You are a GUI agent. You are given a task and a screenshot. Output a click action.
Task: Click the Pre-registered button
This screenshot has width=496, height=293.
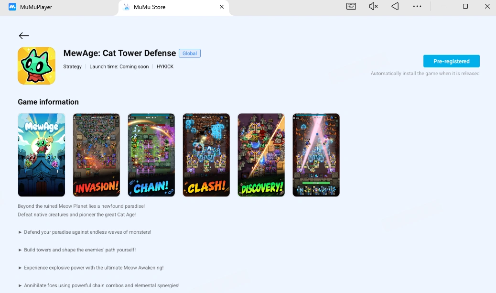tap(452, 61)
